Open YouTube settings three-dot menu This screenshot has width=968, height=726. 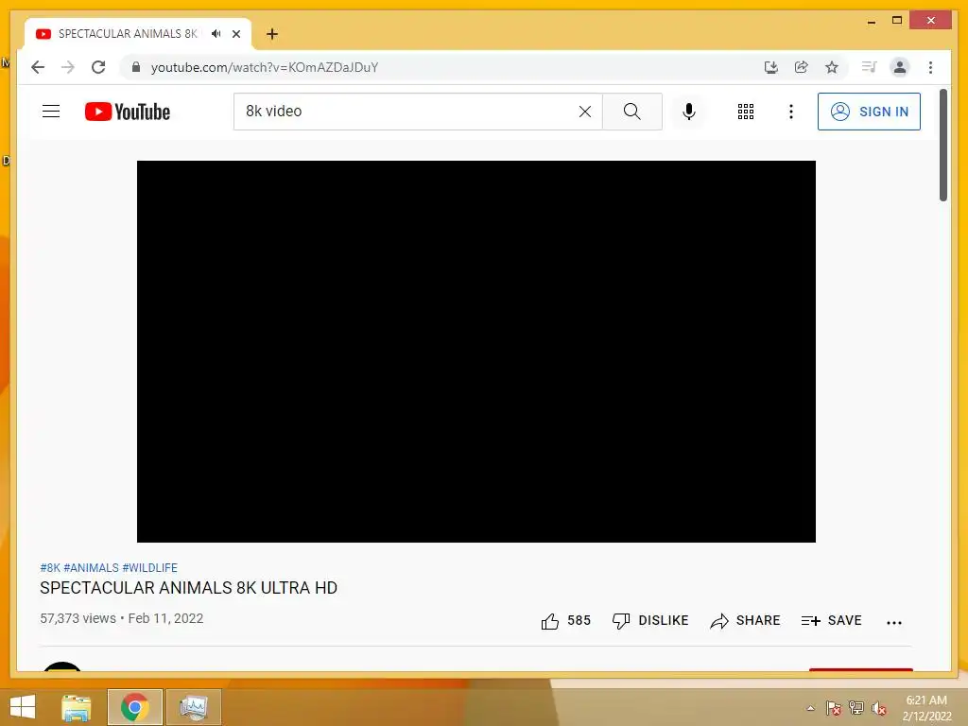[x=791, y=112]
